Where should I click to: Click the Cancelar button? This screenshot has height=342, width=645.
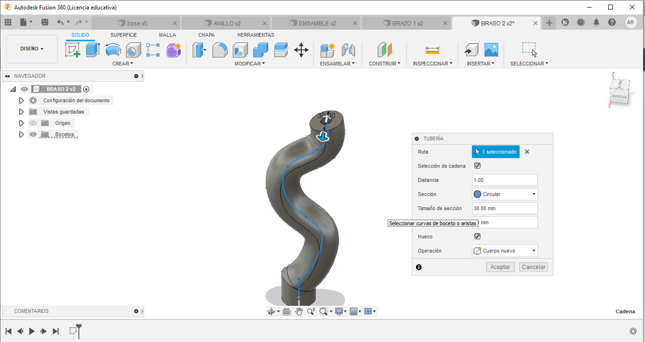coord(534,267)
